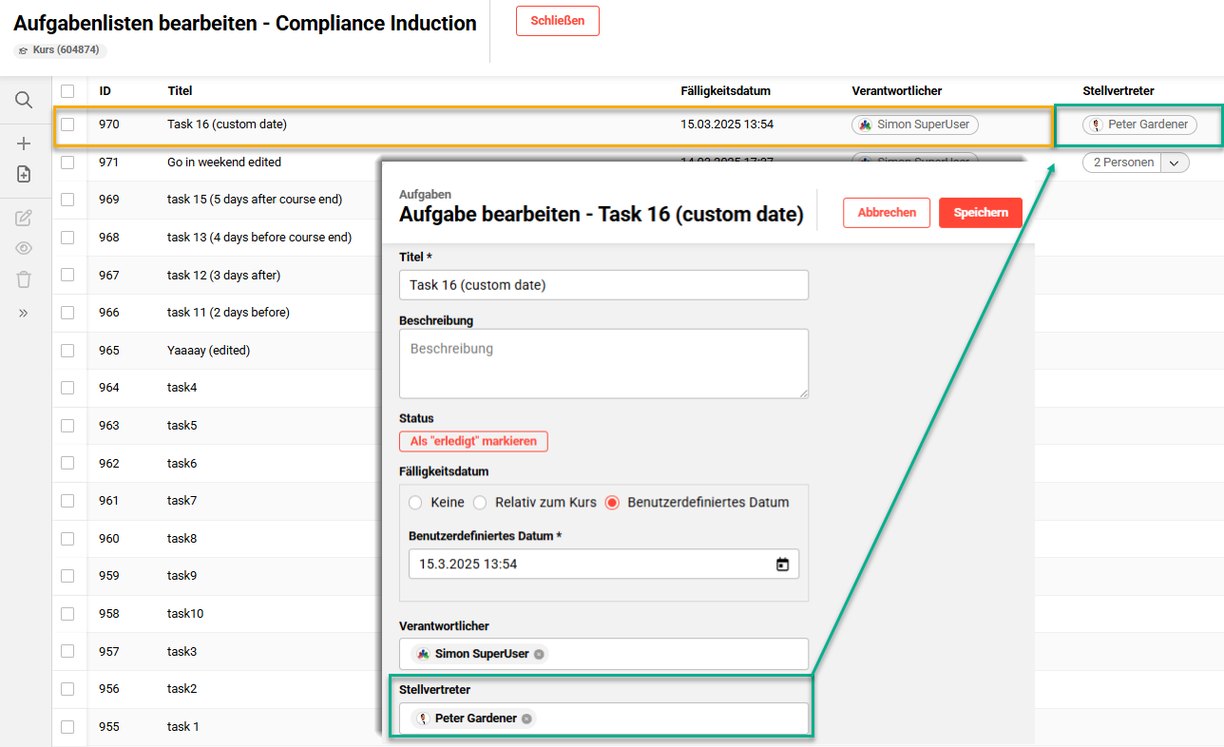Click the search magnifier icon in sidebar

click(x=24, y=100)
